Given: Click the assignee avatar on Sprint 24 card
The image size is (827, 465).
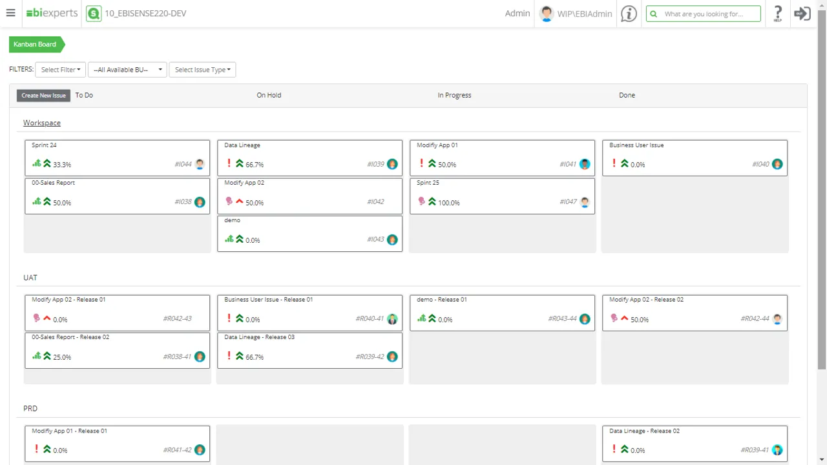Looking at the screenshot, I should click(200, 164).
